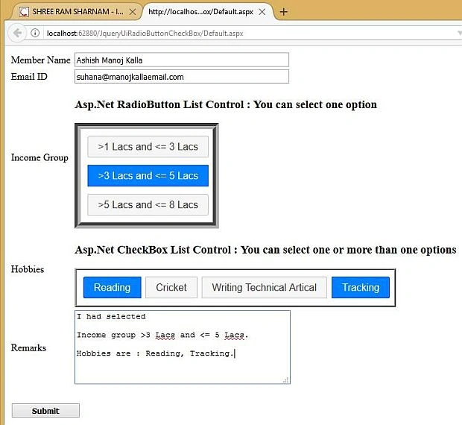The height and width of the screenshot is (425, 462).
Task: Toggle the Reading hobby option
Action: (x=113, y=287)
